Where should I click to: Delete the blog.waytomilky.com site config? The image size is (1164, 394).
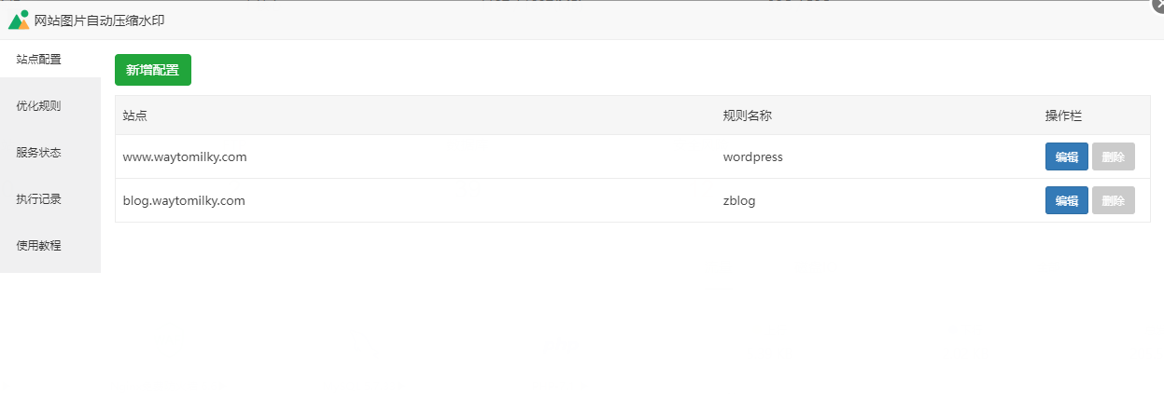[1114, 200]
